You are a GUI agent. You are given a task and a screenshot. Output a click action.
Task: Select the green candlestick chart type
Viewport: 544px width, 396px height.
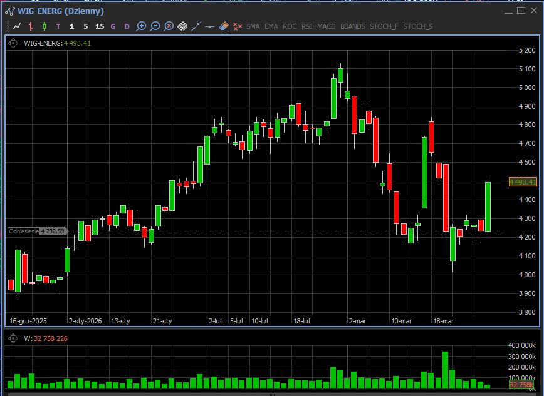[x=44, y=26]
